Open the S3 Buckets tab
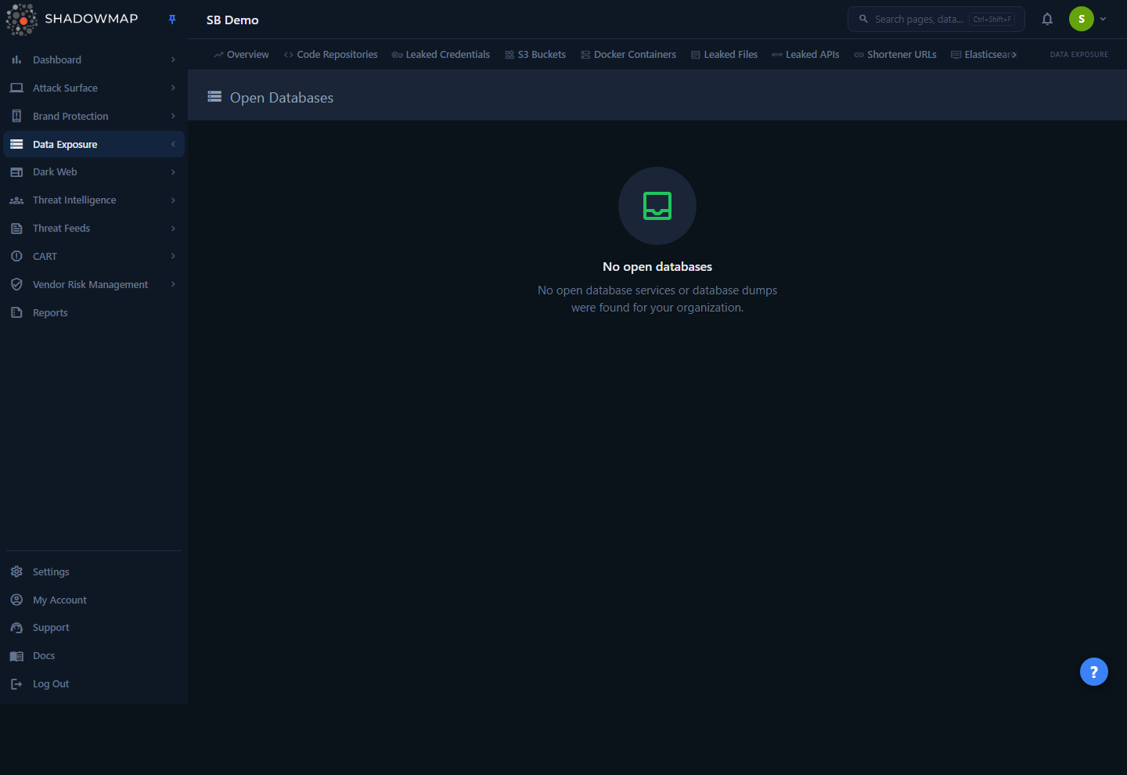Viewport: 1127px width, 775px height. click(x=535, y=55)
